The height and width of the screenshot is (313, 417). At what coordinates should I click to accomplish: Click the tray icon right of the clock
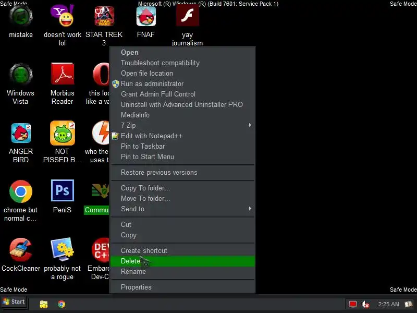coord(409,304)
